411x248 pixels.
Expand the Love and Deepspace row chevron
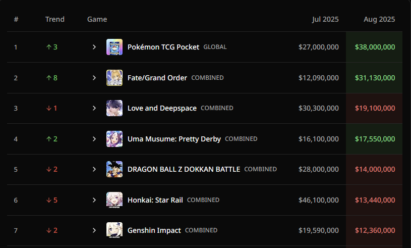94,108
